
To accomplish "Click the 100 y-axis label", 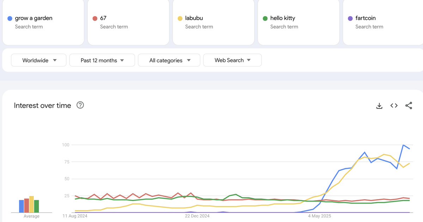I will pos(66,145).
